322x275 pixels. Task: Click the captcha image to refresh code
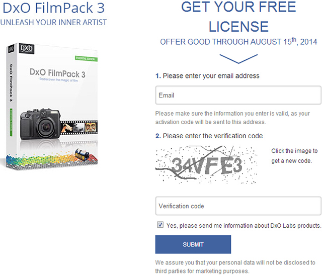(x=206, y=164)
